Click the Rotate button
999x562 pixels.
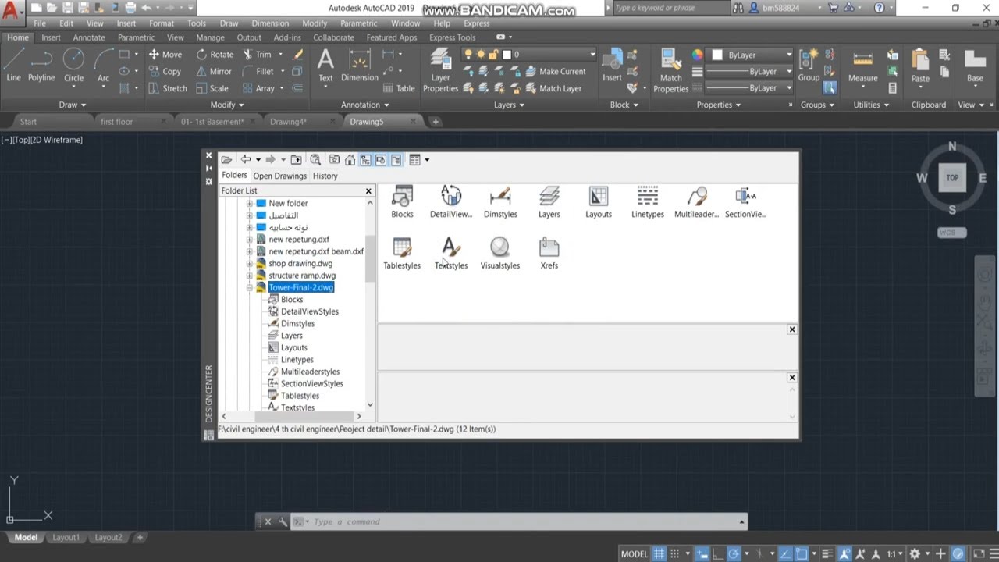(215, 55)
